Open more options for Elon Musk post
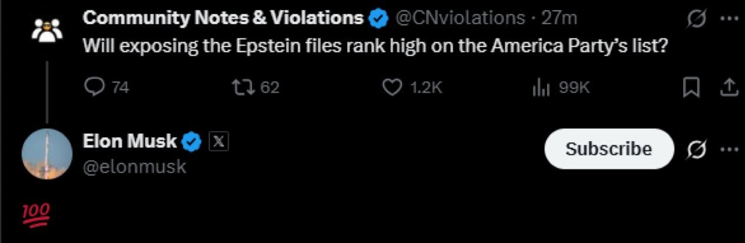Screen dimensions: 745x243 click(729, 149)
